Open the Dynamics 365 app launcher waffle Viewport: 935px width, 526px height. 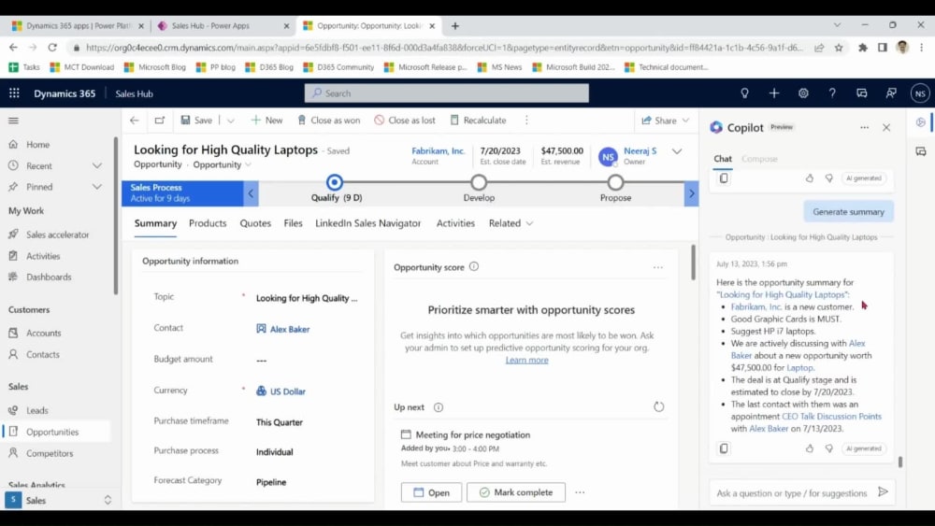(x=14, y=92)
